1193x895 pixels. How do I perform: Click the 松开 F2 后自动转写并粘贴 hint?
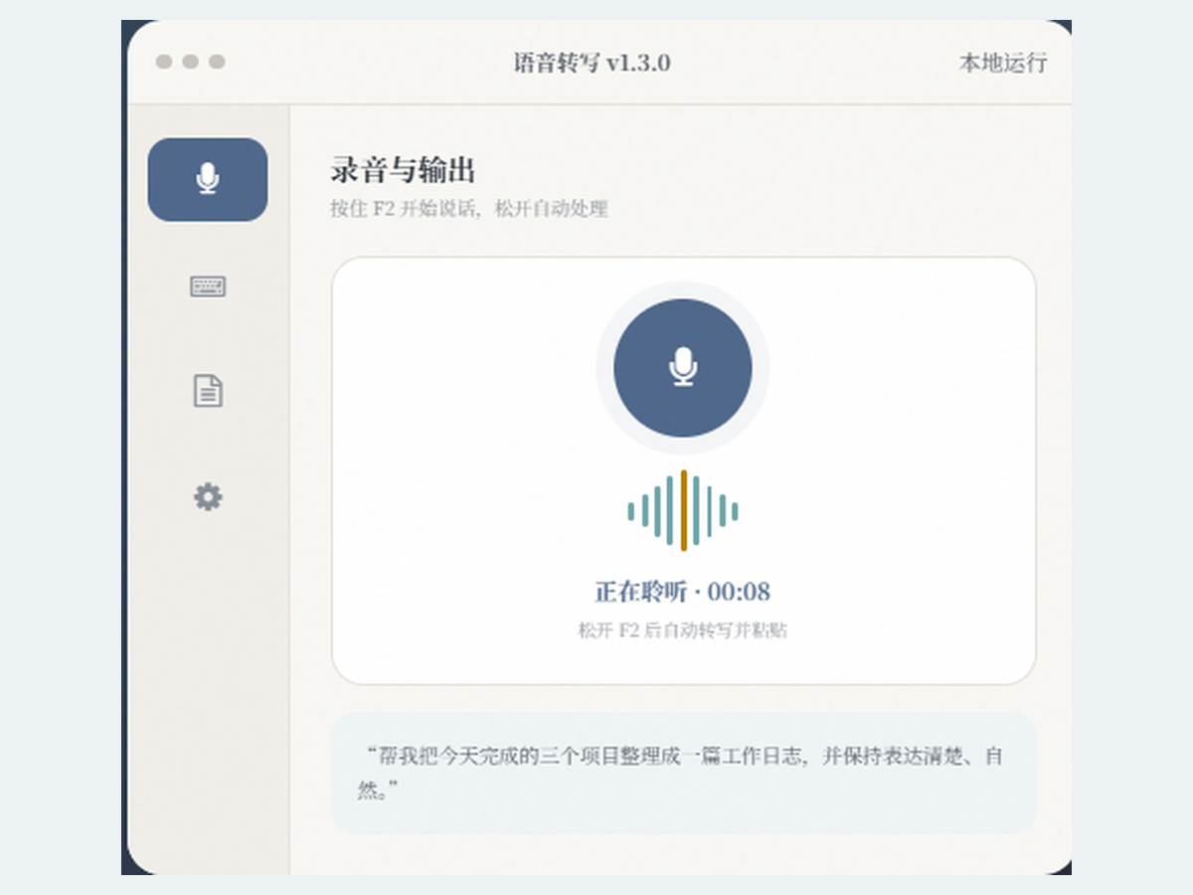[683, 630]
